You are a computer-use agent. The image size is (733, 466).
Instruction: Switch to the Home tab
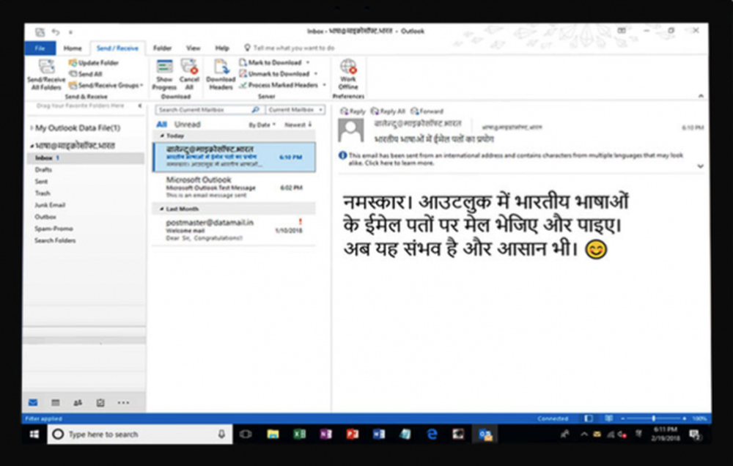point(73,48)
